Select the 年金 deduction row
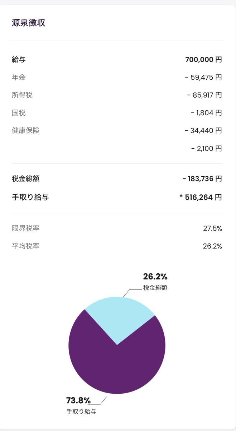 117,77
